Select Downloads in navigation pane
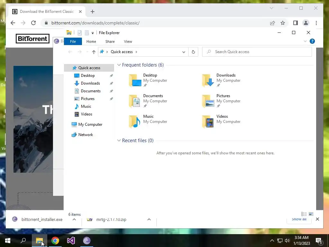Screen dimensions: 329x247 click(90, 83)
